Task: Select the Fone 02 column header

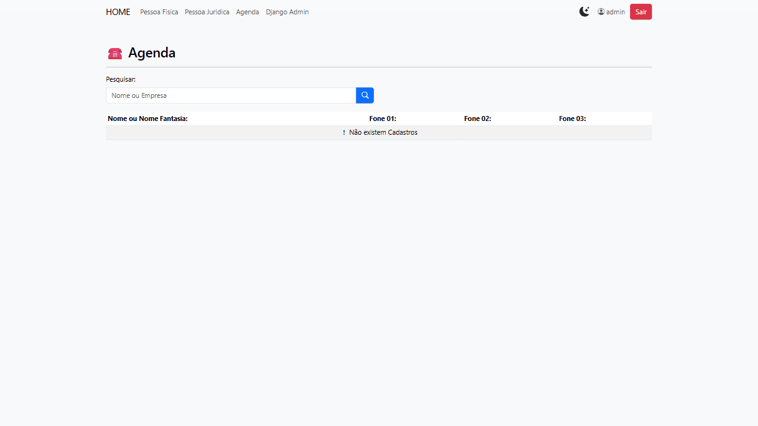Action: coord(478,119)
